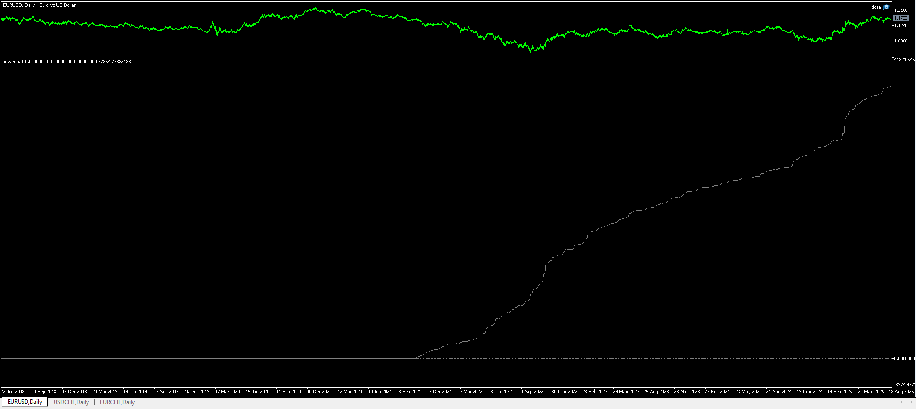The width and height of the screenshot is (916, 409).
Task: Click the 21 Aug 2024 date label
Action: click(779, 392)
